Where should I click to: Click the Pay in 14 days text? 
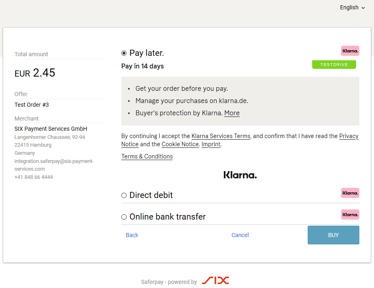(142, 66)
